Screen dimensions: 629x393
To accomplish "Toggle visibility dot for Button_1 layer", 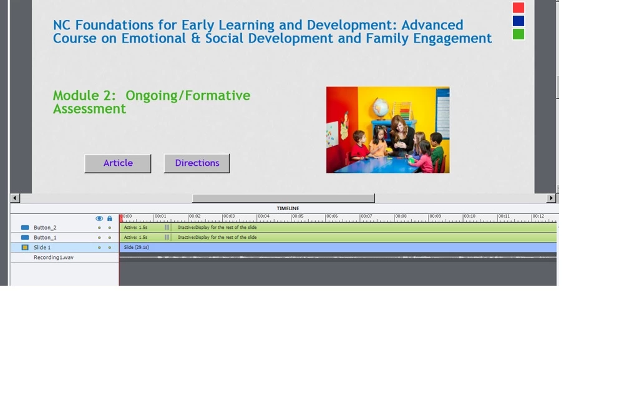I will point(99,238).
